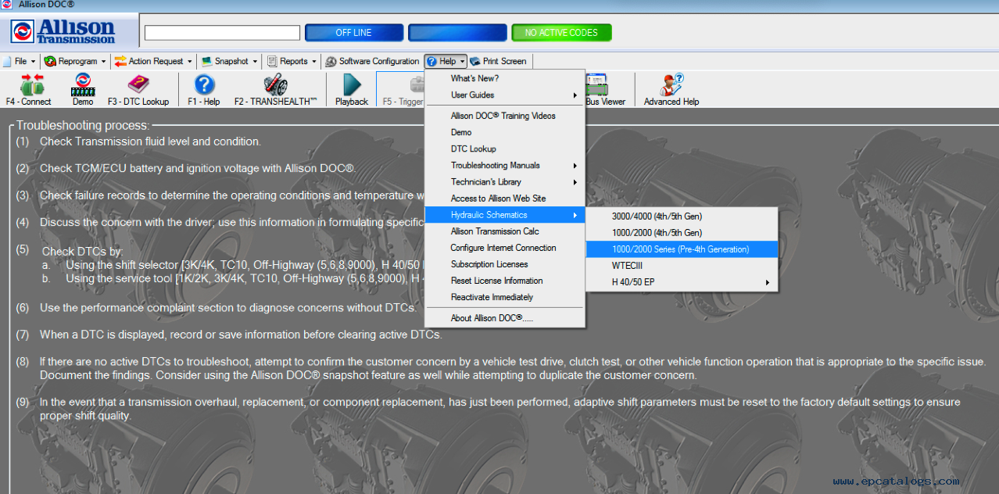This screenshot has width=999, height=494.
Task: Expand Troubleshooting Manuals submenu
Action: point(505,165)
